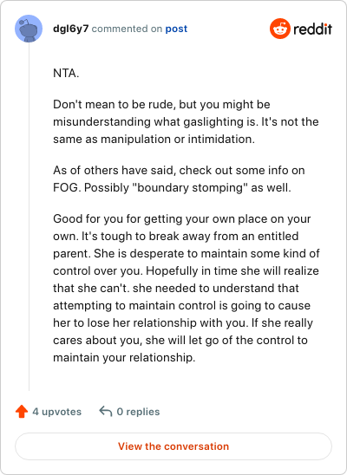Click the paragraph about misunderstanding gaslighting
Image resolution: width=347 pixels, height=475 pixels.
(186, 121)
